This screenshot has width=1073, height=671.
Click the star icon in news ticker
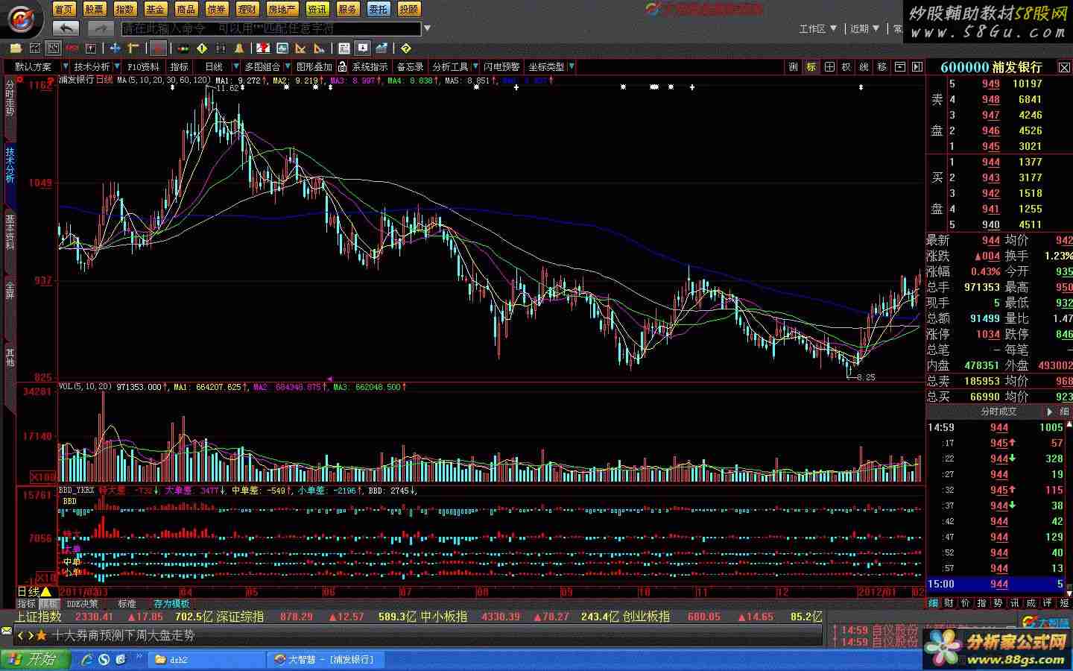(x=42, y=635)
